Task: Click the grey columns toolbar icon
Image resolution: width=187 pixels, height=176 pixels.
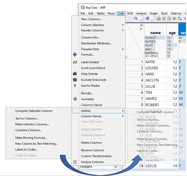Action: [x=164, y=19]
